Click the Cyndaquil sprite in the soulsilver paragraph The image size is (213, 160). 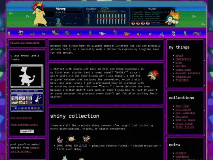(153, 75)
